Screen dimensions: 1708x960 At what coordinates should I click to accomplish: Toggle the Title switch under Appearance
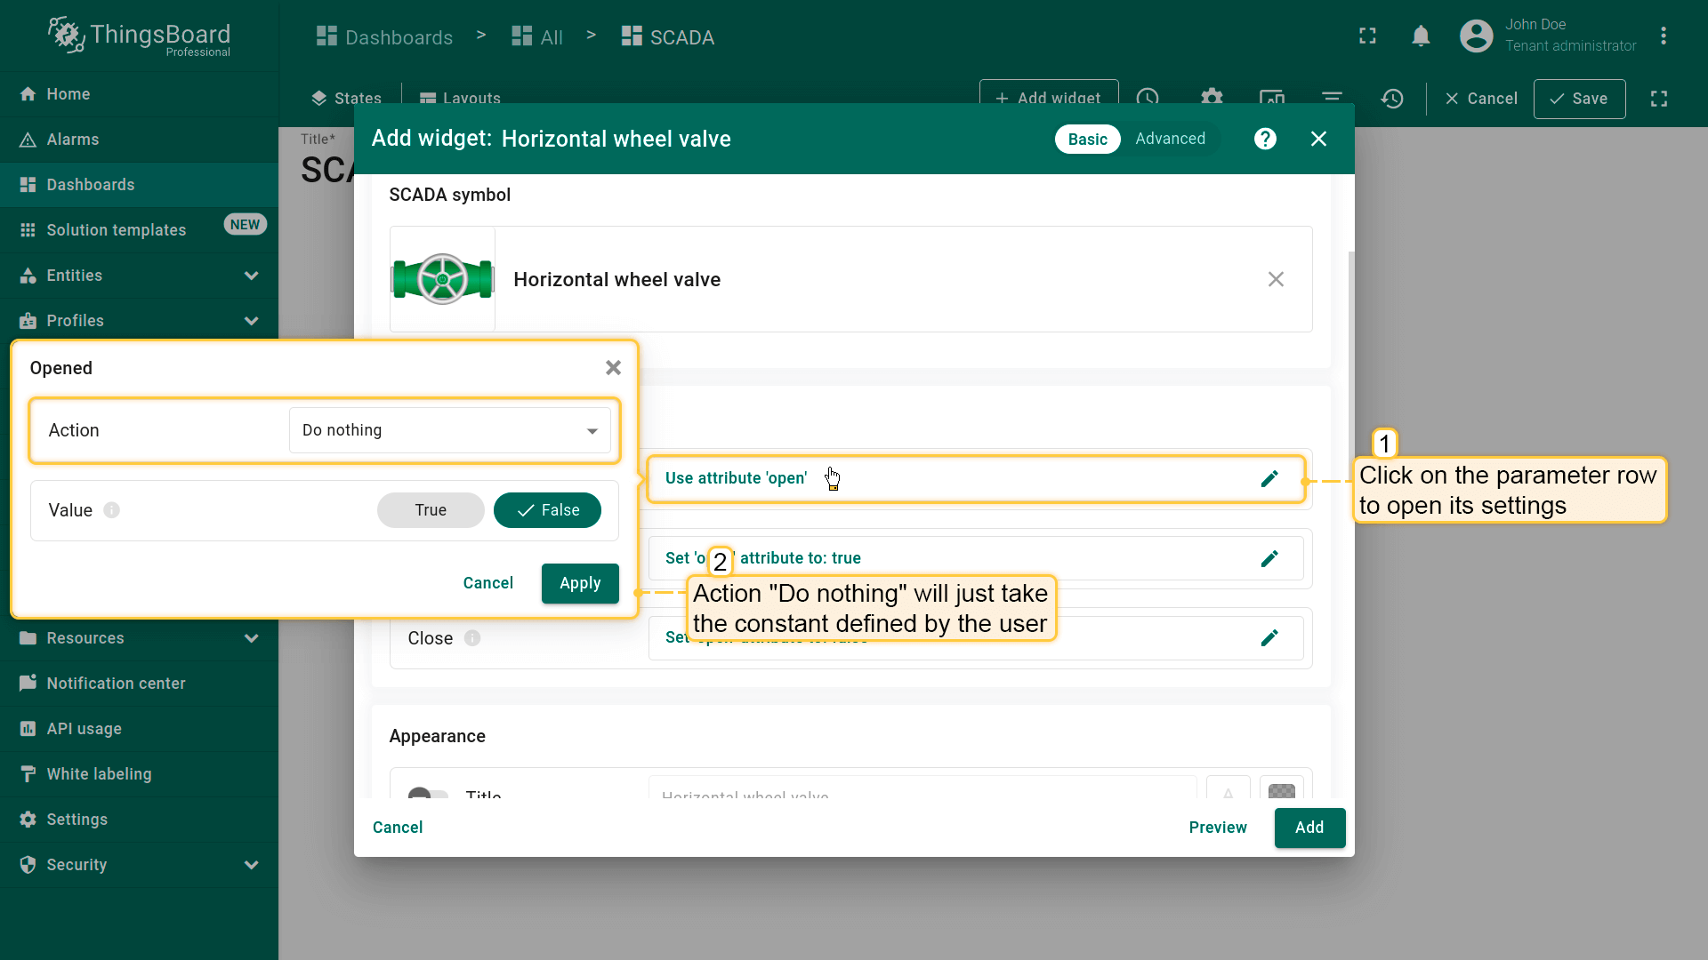point(428,793)
